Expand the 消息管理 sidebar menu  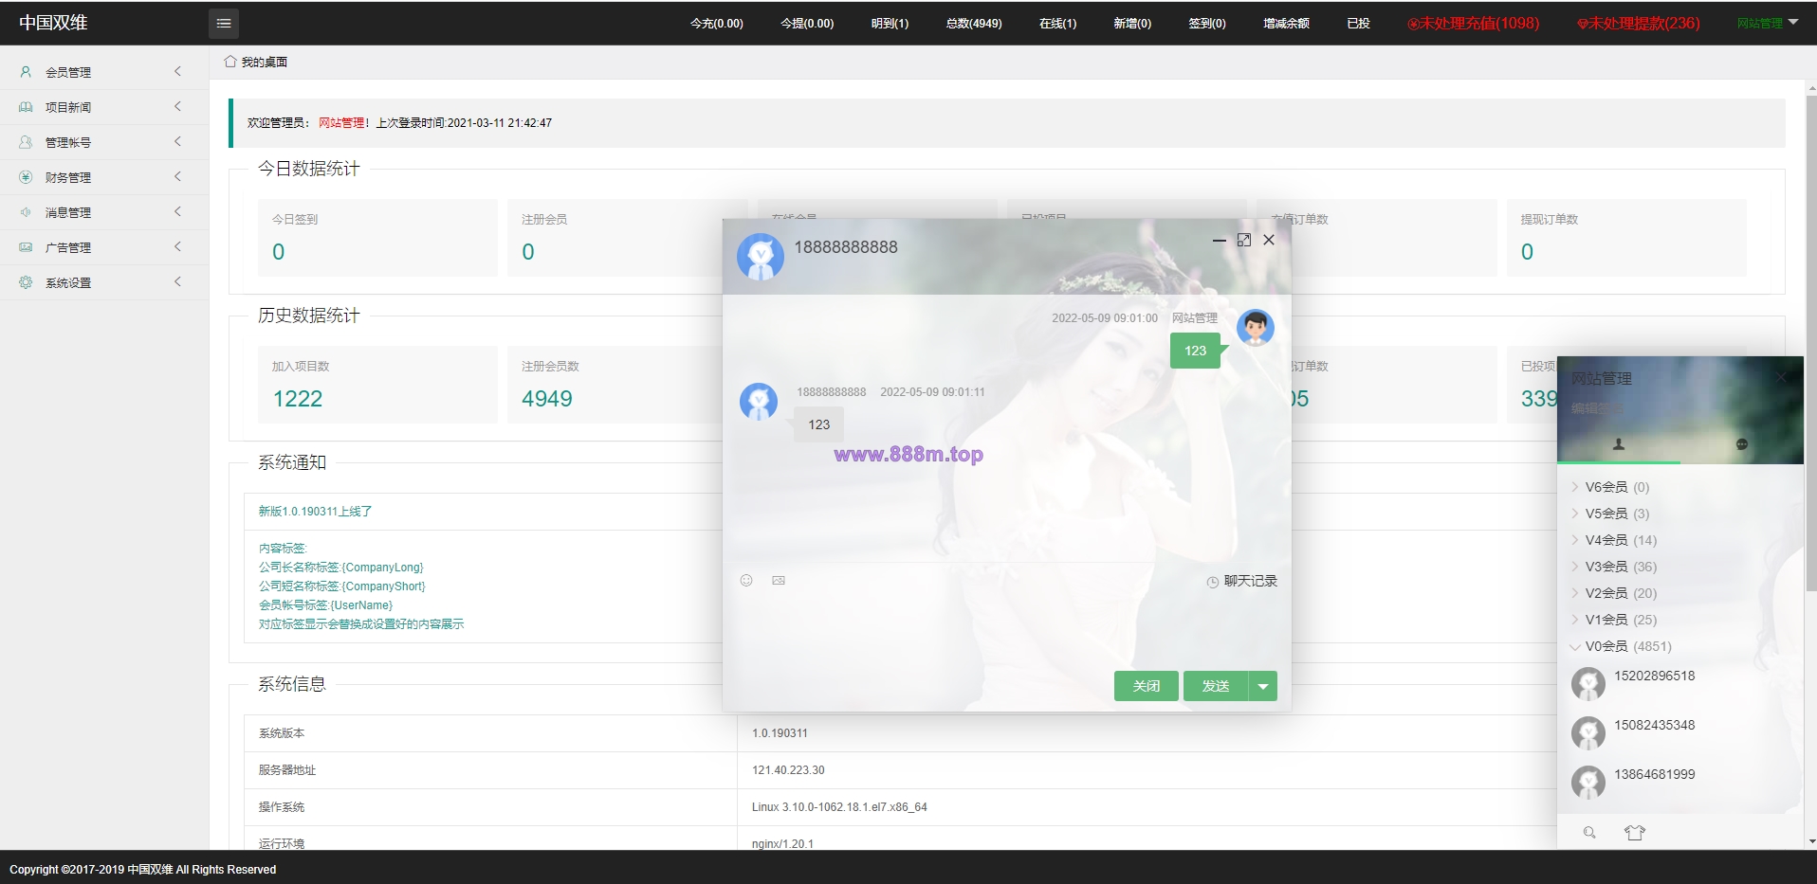(x=104, y=212)
